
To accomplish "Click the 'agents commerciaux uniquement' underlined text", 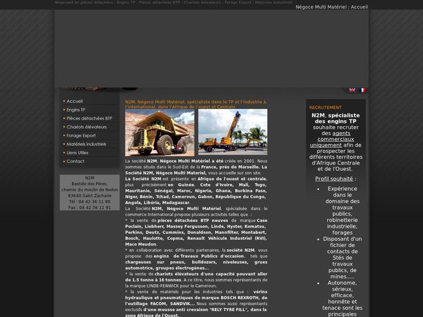I will click(332, 139).
